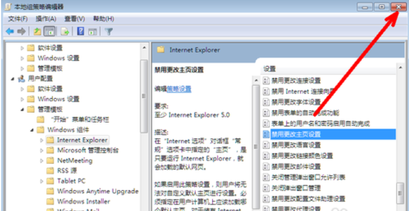This screenshot has width=409, height=211.
Task: Toggle the show/hide console tree icon
Action: point(49,32)
